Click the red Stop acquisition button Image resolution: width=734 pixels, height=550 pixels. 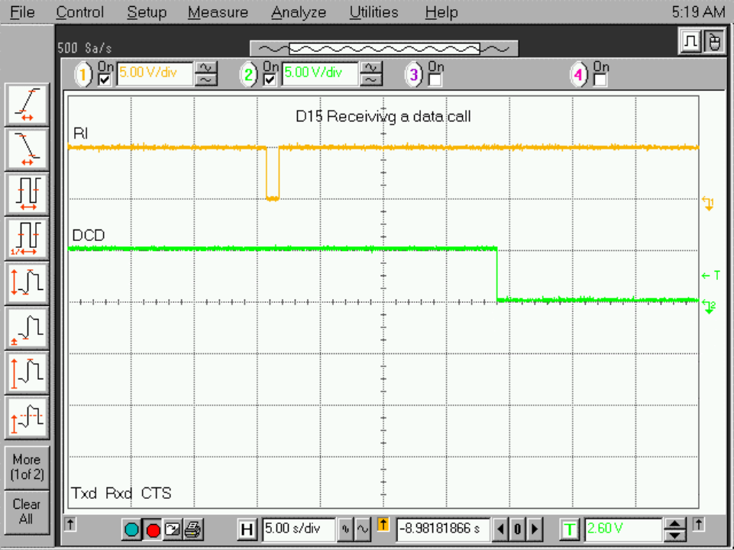pyautogui.click(x=153, y=529)
